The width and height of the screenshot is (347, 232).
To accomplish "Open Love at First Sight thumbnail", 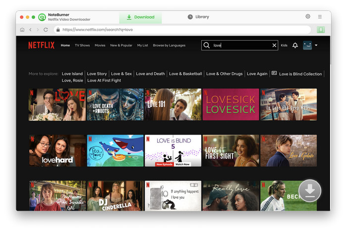I will coord(231,151).
